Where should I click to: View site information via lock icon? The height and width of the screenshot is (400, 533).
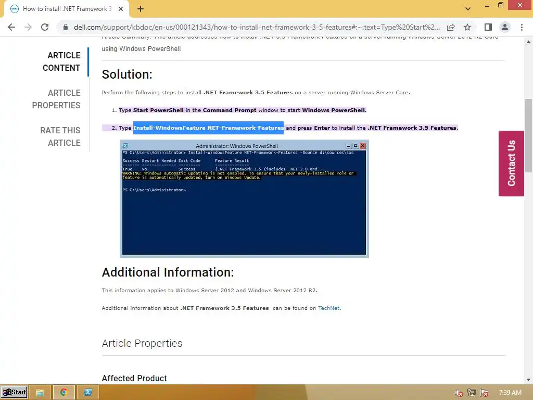point(66,27)
